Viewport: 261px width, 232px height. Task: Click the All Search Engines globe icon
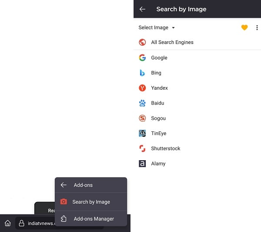[142, 42]
